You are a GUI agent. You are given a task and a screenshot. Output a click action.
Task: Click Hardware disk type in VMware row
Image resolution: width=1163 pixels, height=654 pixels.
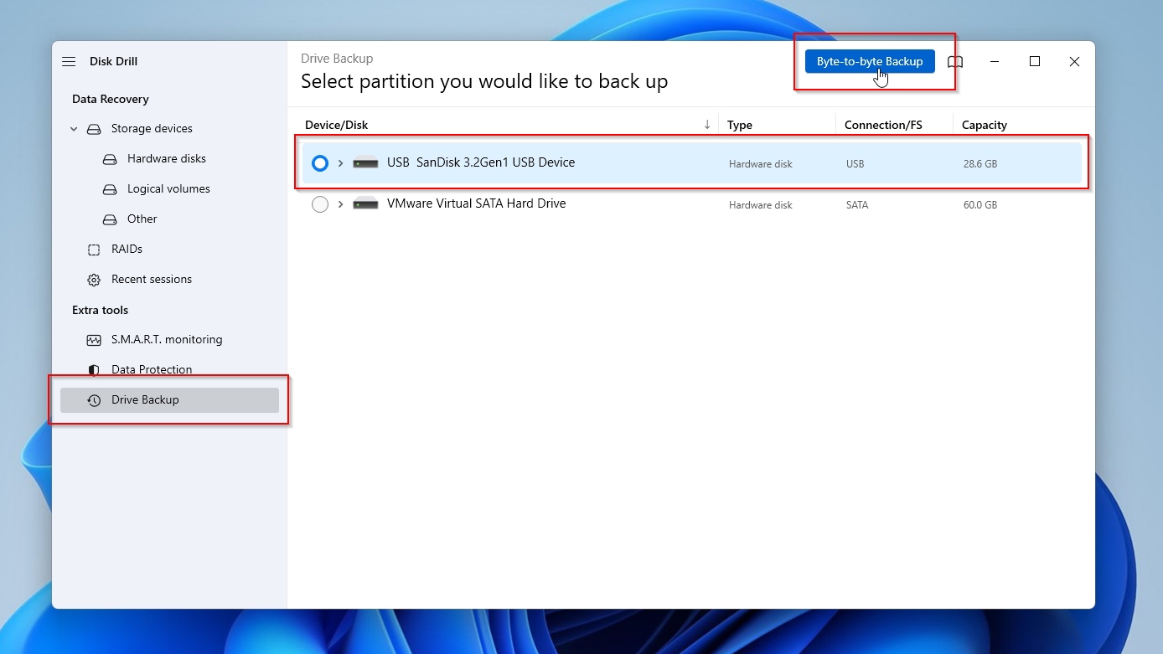coord(761,205)
